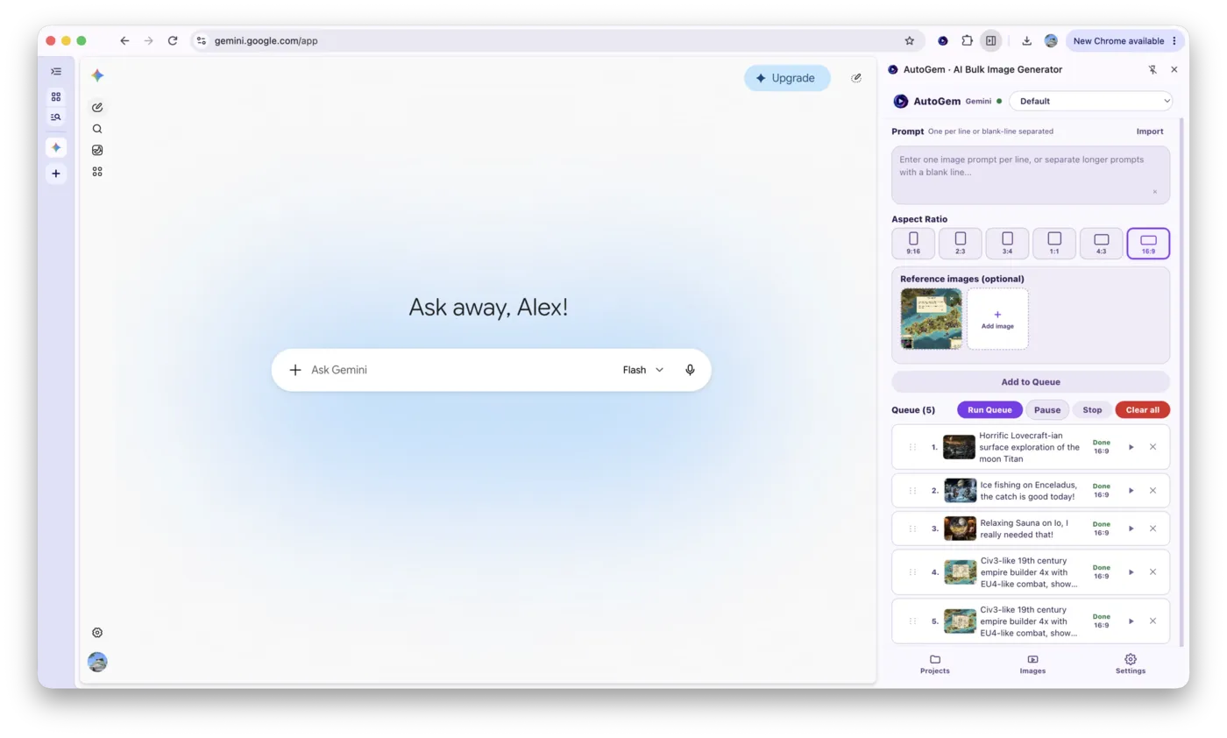The image size is (1227, 738).
Task: Click the Upgrade button in Gemini
Action: click(x=787, y=78)
